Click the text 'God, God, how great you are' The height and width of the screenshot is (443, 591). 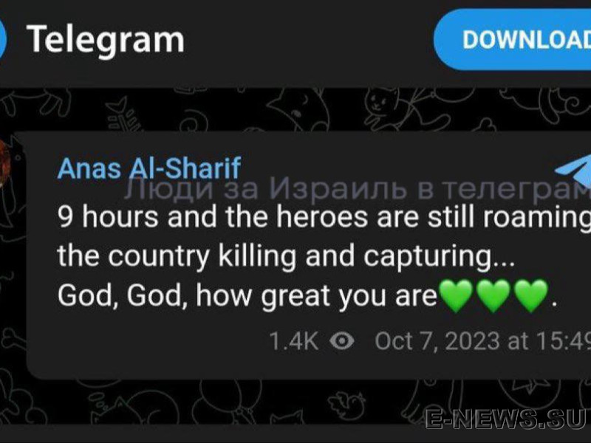point(247,296)
